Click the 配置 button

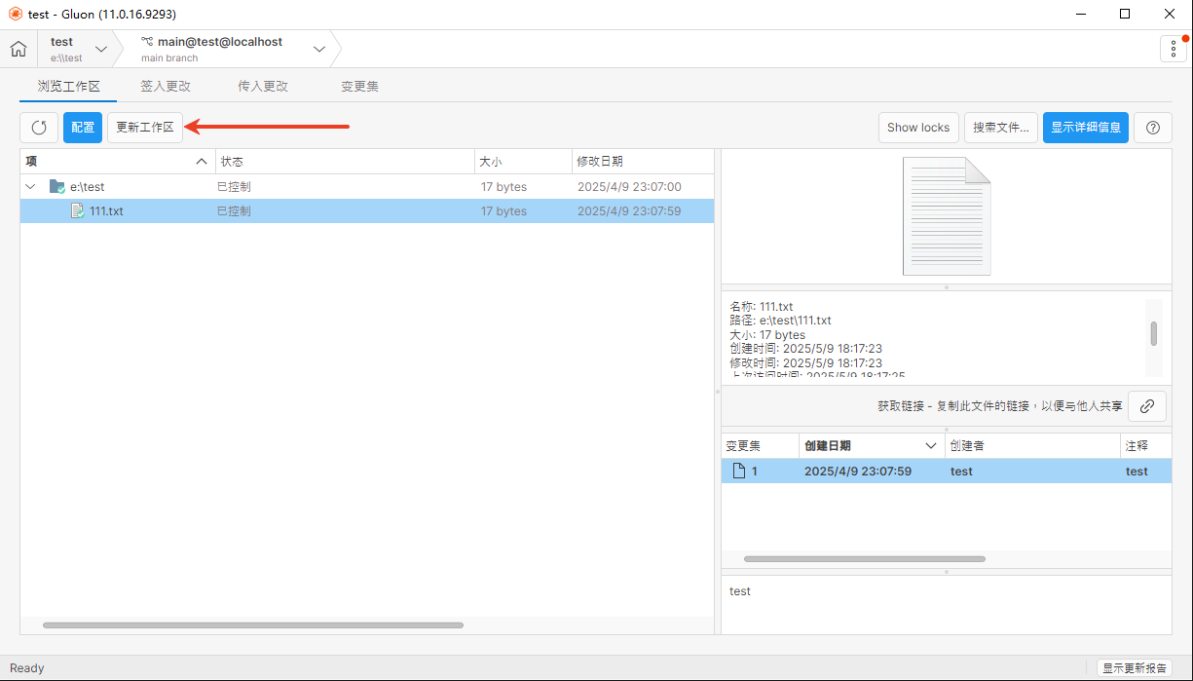pyautogui.click(x=83, y=128)
